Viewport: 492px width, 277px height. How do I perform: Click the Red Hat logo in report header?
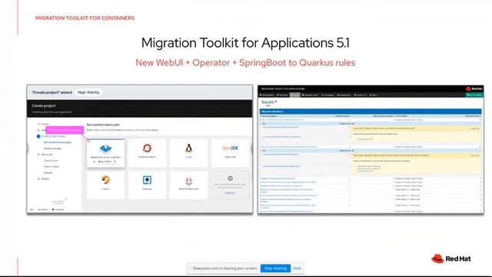474,89
